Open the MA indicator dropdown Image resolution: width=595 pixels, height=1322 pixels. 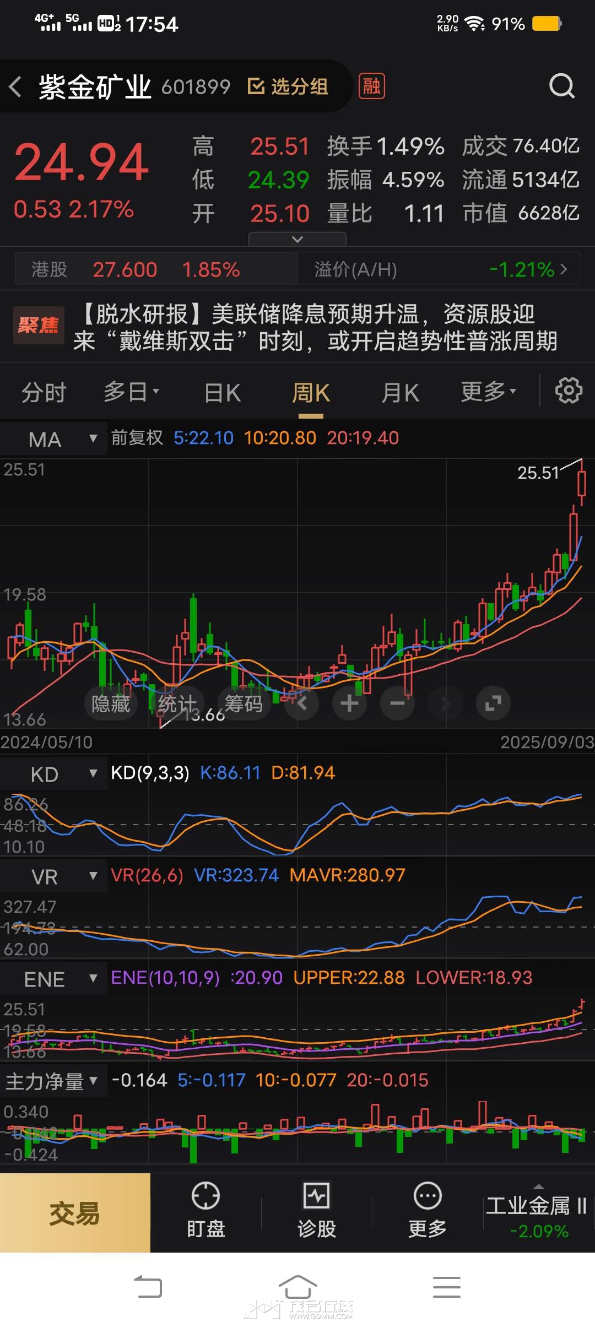click(x=54, y=440)
